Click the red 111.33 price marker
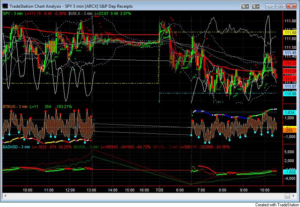 tap(290, 63)
